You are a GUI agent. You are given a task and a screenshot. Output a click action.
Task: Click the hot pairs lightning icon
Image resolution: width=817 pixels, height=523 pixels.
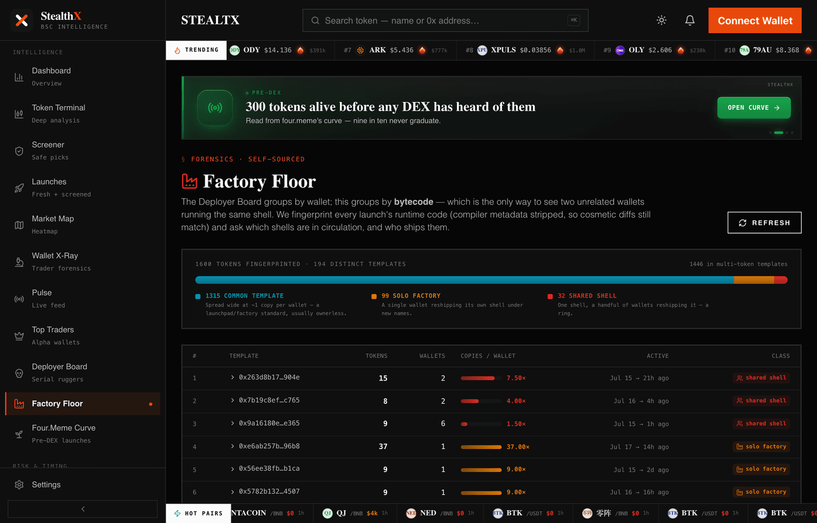tap(177, 513)
